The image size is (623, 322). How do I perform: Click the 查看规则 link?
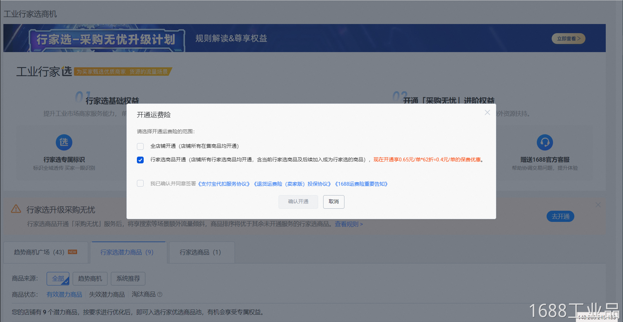pyautogui.click(x=349, y=224)
